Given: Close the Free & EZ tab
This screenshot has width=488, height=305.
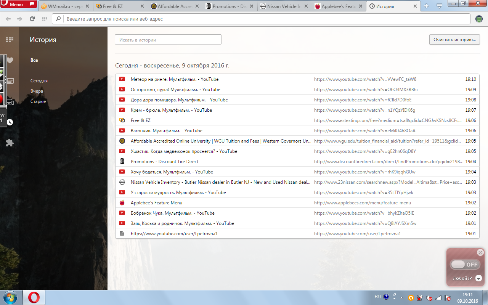Looking at the screenshot, I should 142,6.
